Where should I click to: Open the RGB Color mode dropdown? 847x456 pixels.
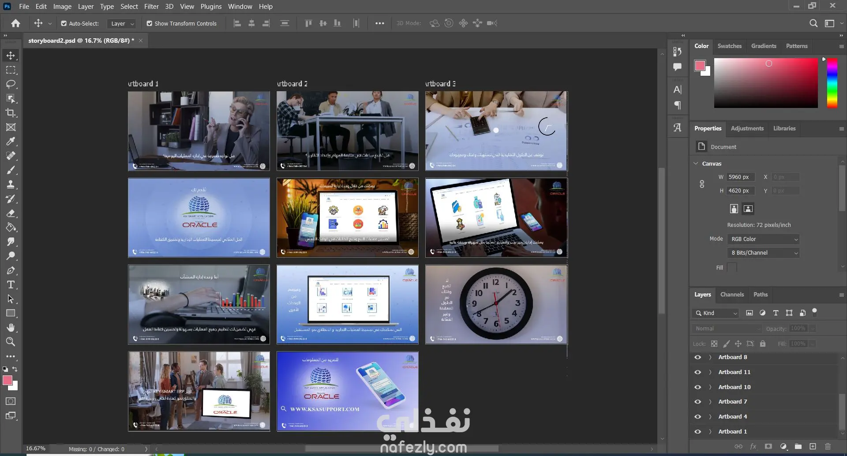763,239
